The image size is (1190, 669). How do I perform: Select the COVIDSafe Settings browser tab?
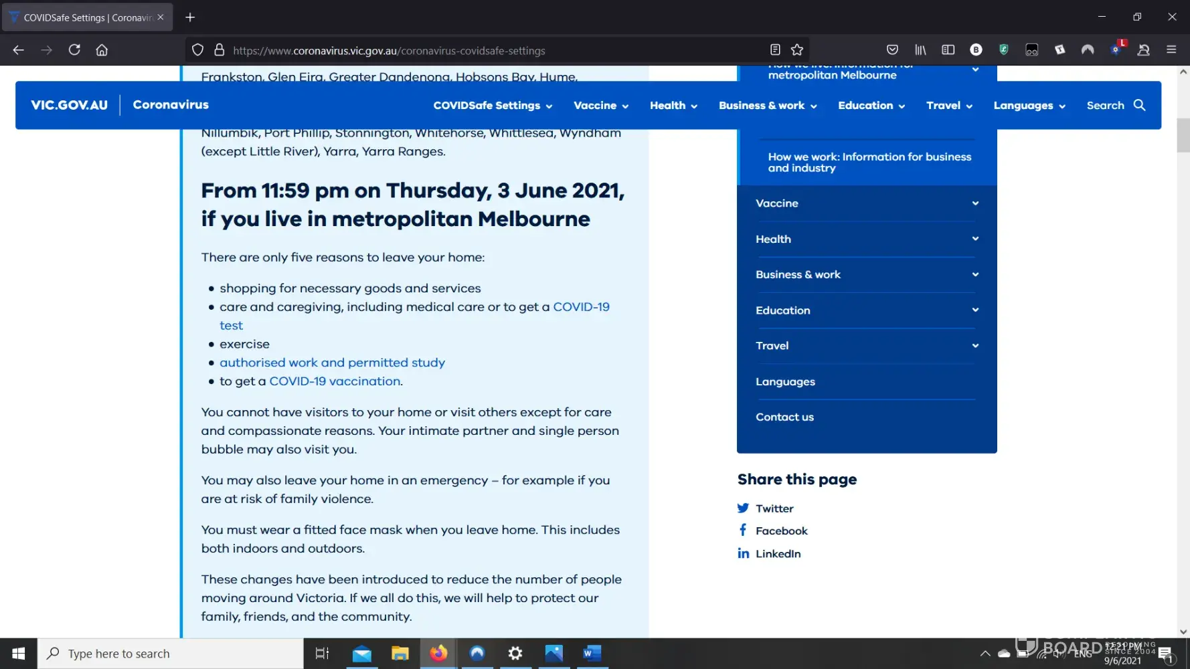87,17
